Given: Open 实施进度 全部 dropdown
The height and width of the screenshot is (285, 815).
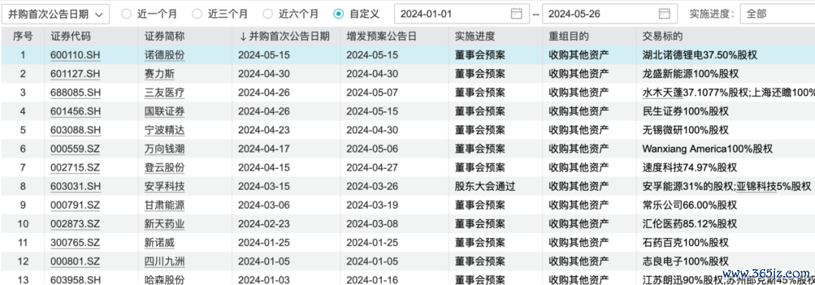Looking at the screenshot, I should [x=777, y=14].
